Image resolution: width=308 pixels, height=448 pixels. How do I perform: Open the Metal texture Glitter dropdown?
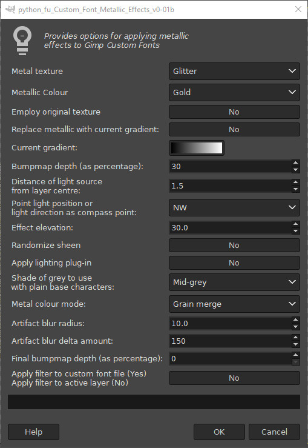234,71
